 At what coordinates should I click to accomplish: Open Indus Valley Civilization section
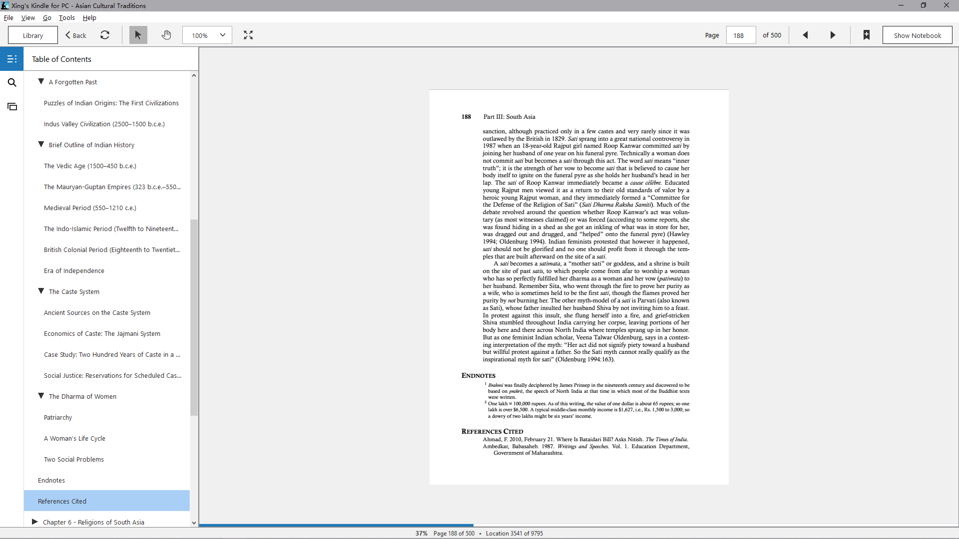(104, 124)
